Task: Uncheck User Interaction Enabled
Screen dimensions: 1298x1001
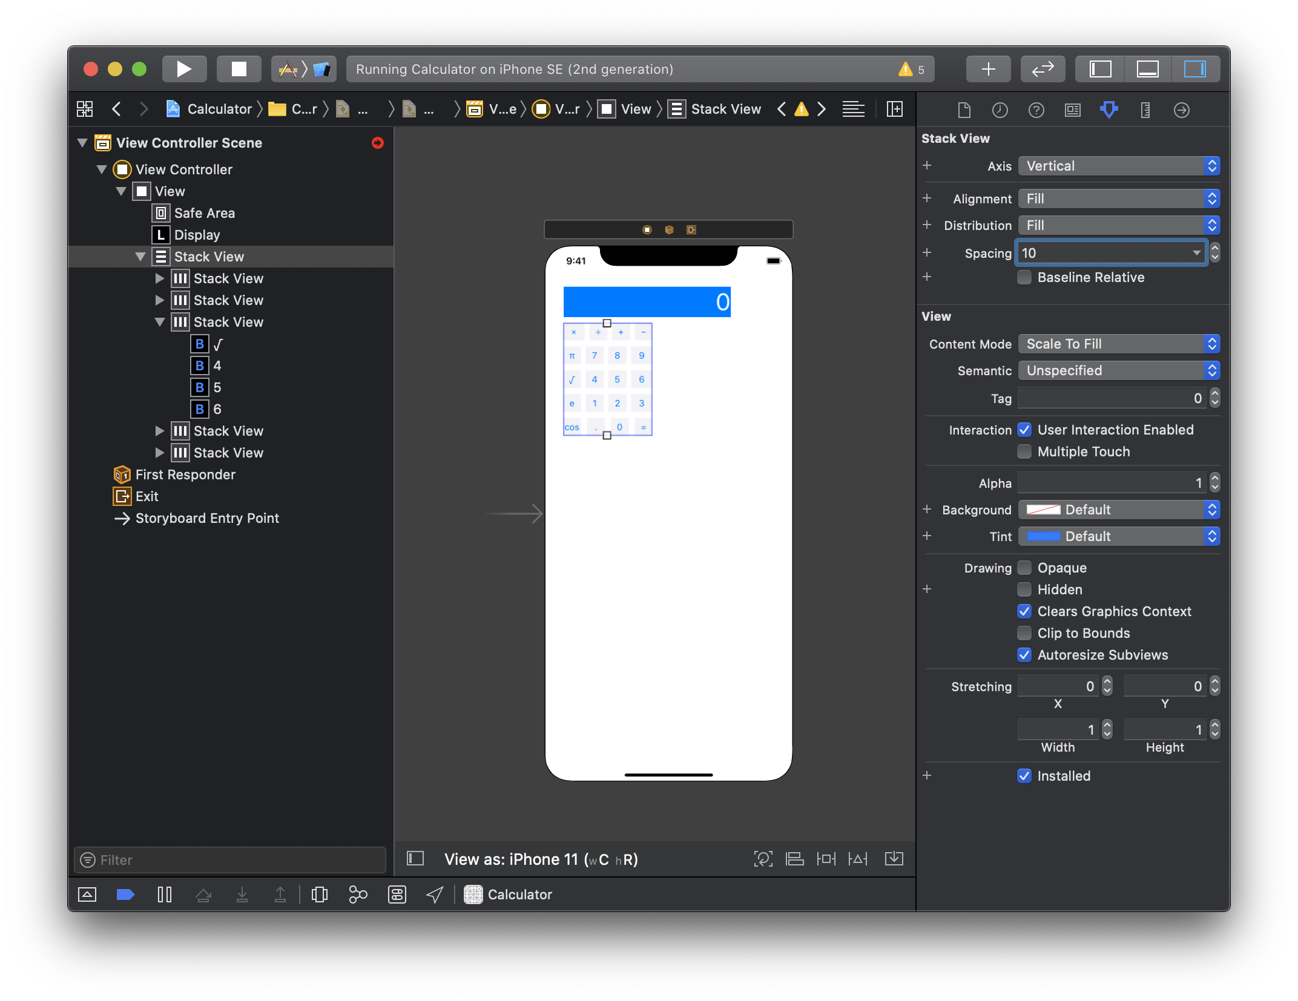Action: (x=1024, y=430)
